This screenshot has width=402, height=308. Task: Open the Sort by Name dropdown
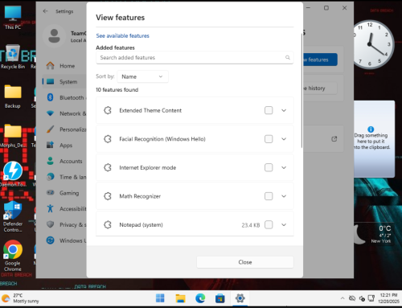pos(142,76)
